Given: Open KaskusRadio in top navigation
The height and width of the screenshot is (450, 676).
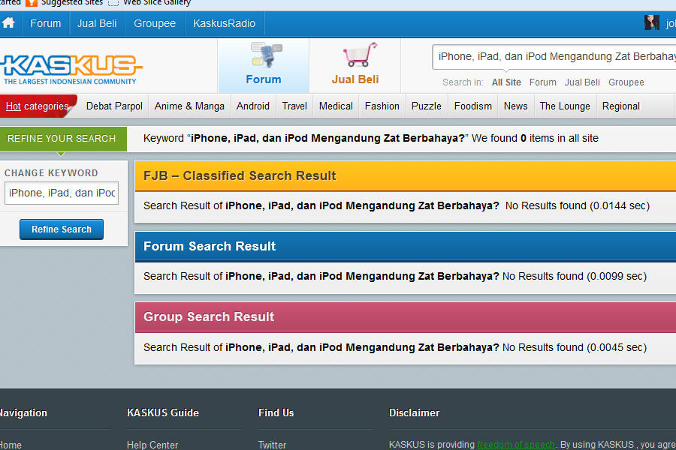Looking at the screenshot, I should pos(224,23).
